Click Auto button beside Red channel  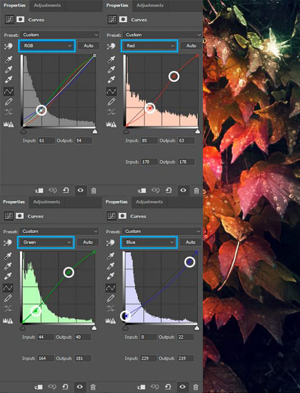pos(191,46)
